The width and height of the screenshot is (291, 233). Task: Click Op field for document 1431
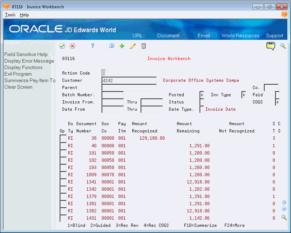(63, 218)
